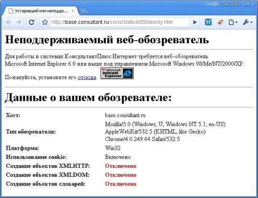Click the 'base.consultant.ru' host value

125,115
